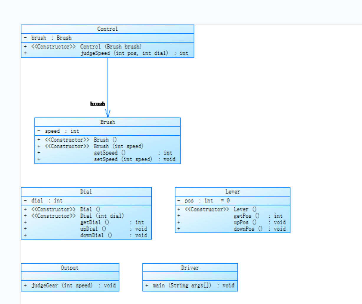The width and height of the screenshot is (362, 304).
Task: Click the getDial () operation
Action: click(84, 222)
